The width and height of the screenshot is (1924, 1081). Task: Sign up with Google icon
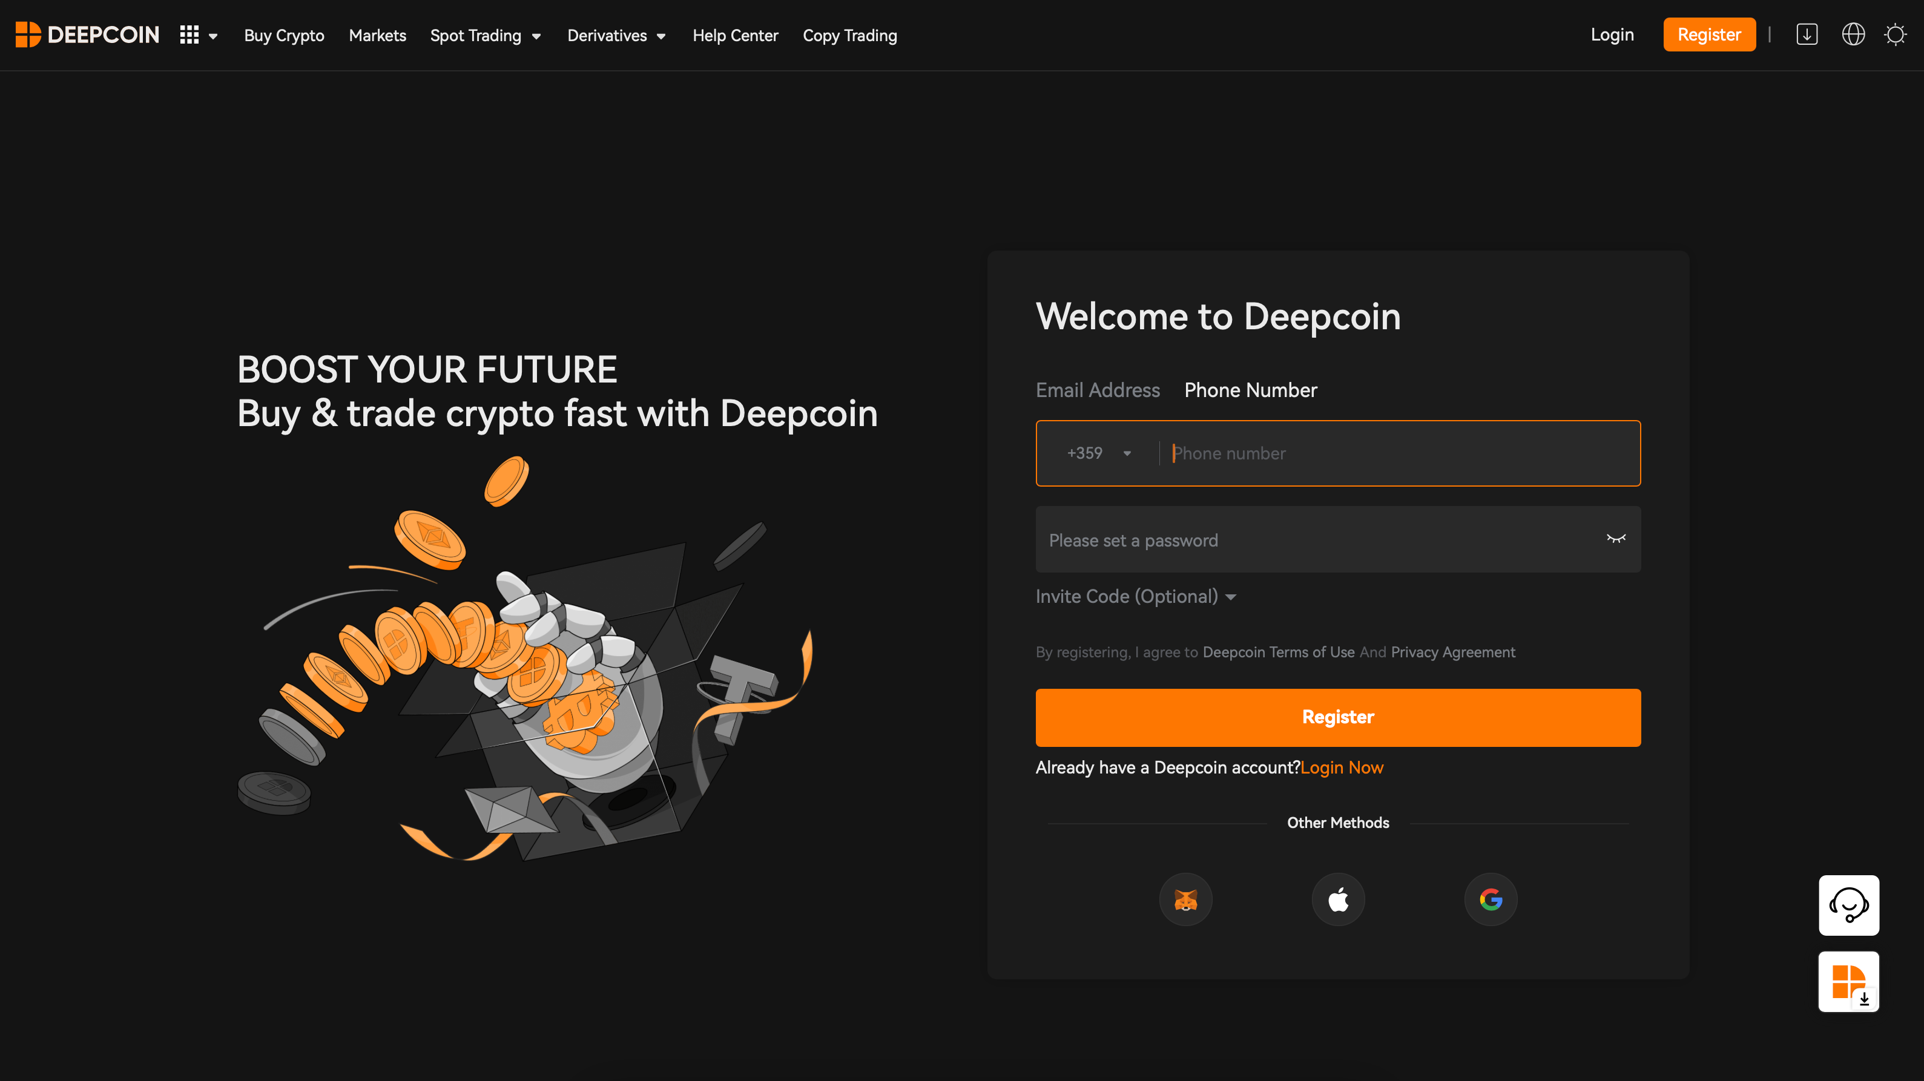(x=1490, y=899)
